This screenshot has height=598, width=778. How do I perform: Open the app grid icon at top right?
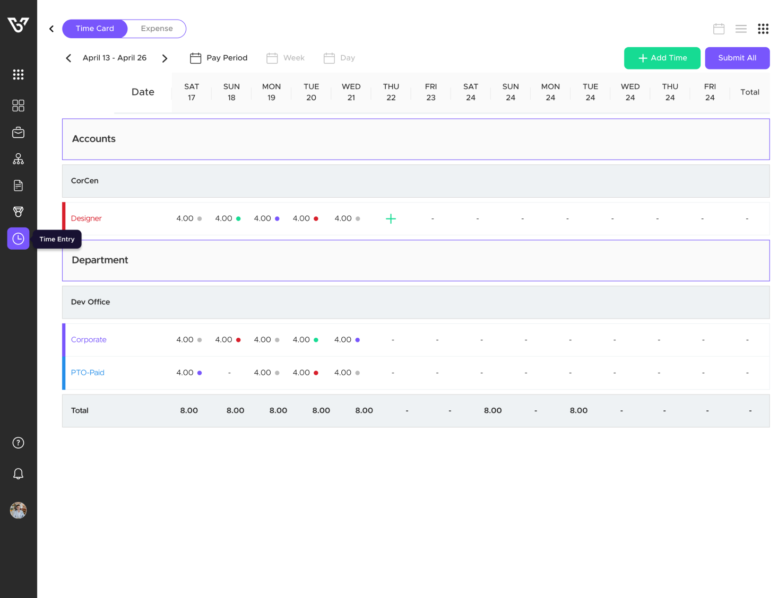763,29
